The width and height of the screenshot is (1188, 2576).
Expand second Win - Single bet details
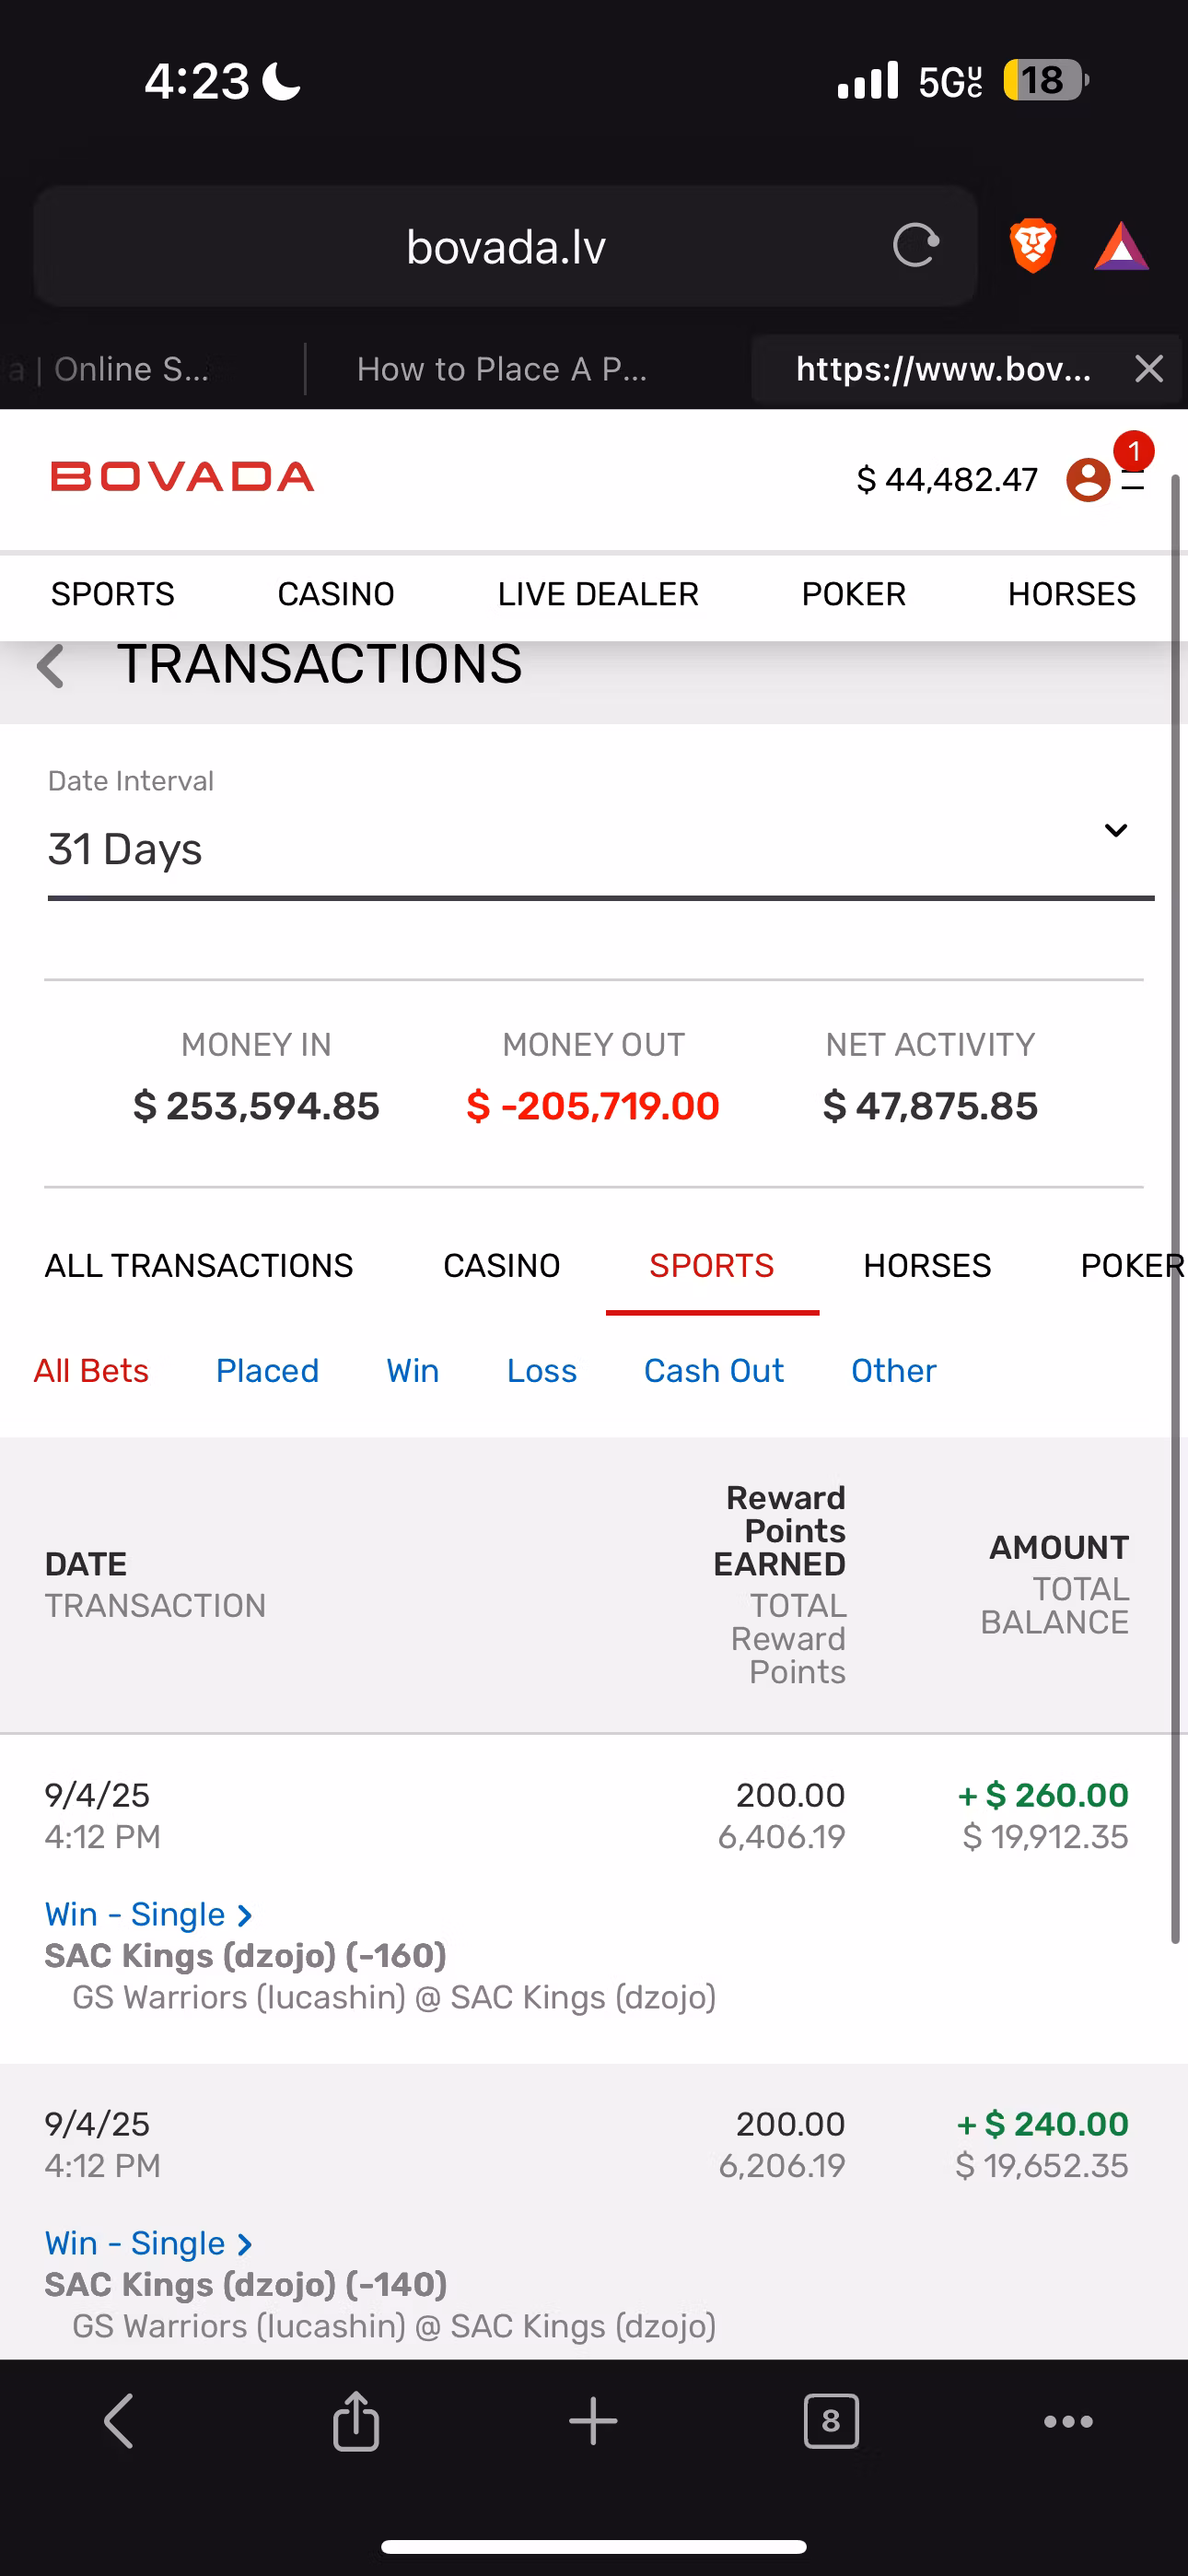click(x=148, y=2243)
